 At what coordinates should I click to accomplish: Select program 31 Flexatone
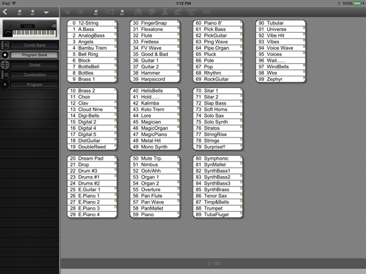pyautogui.click(x=155, y=30)
